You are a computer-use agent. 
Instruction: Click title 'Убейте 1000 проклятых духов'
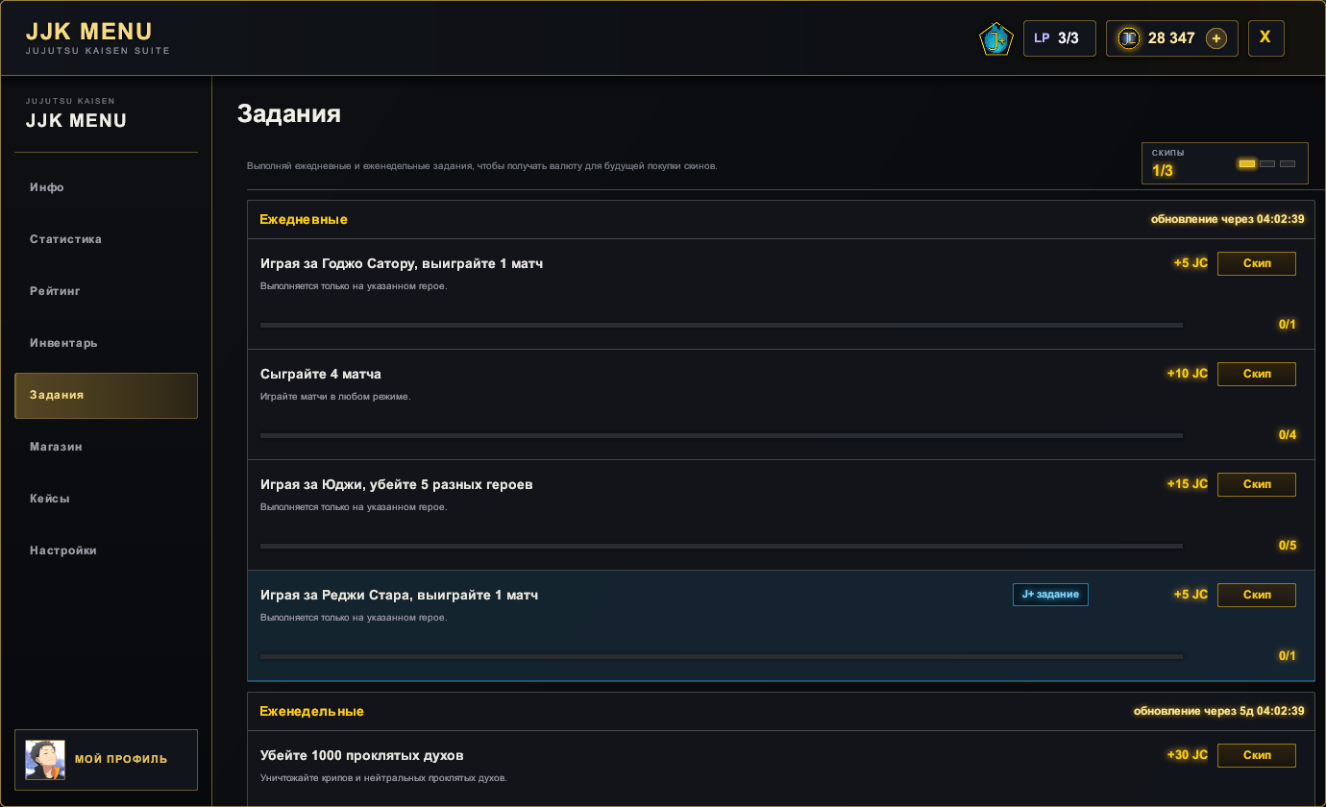coord(362,755)
